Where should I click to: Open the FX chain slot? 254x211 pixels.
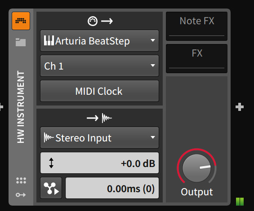click(x=196, y=58)
